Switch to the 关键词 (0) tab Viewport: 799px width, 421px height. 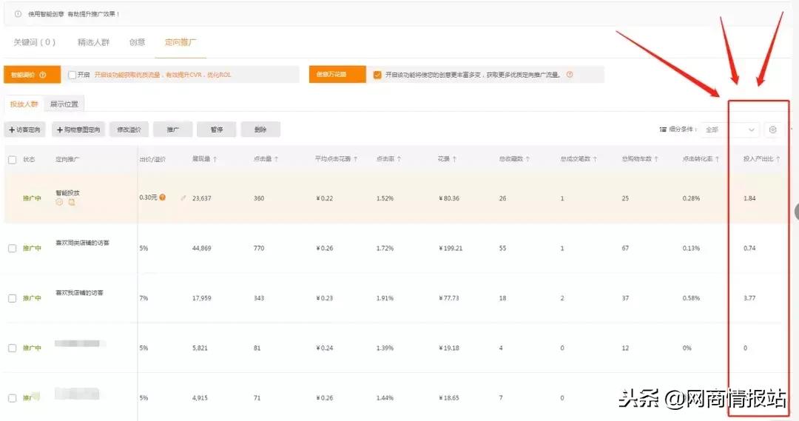click(34, 42)
